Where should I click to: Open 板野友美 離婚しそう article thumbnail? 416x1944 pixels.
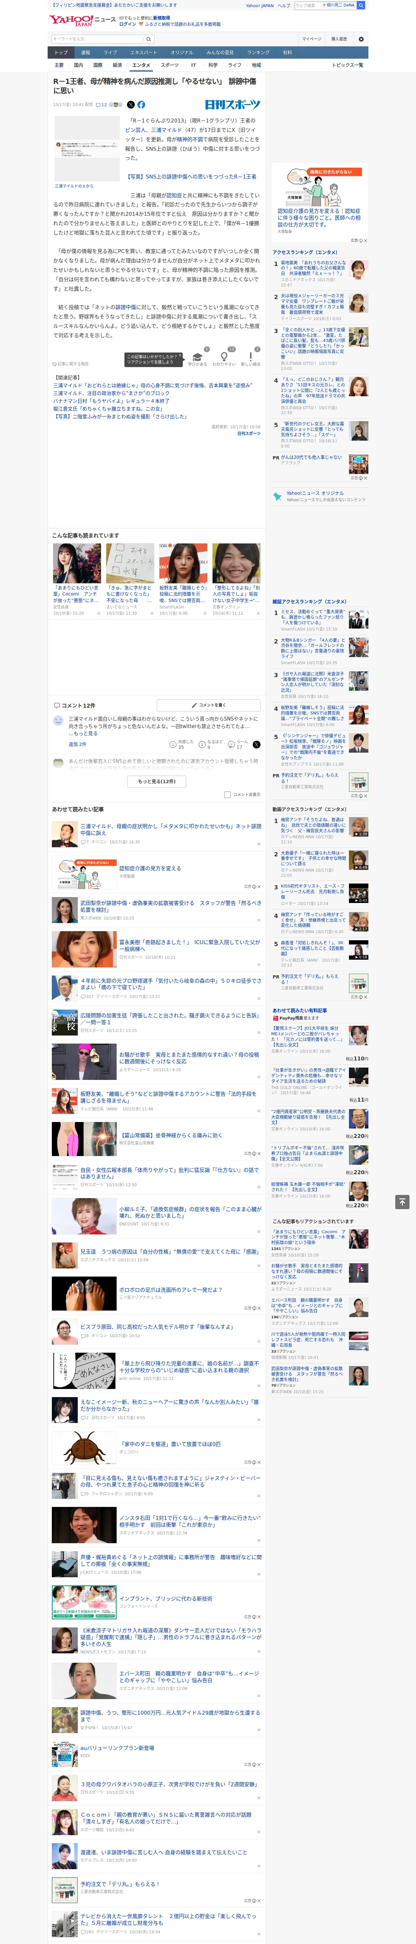point(183,564)
